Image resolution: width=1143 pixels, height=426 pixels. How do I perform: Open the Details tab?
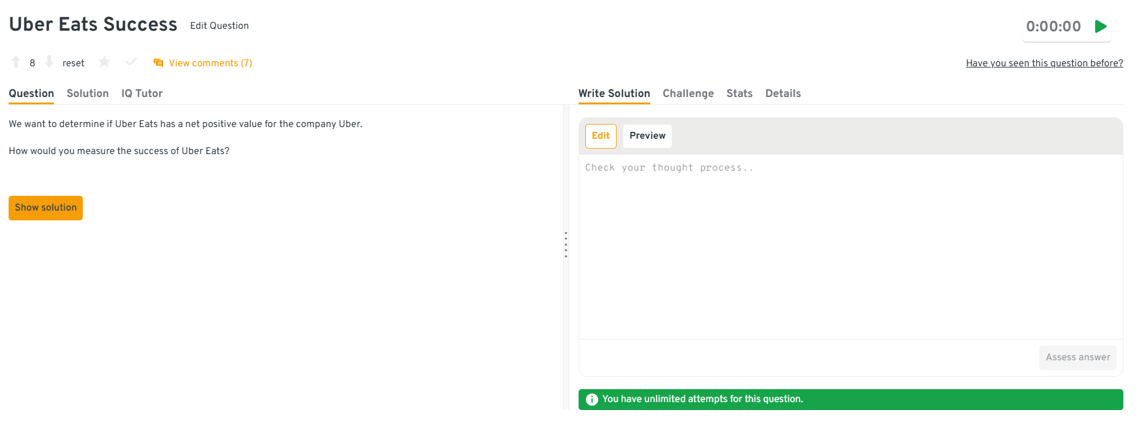coord(783,93)
